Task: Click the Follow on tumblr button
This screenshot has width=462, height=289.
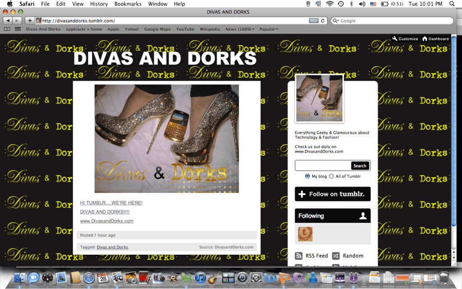Action: (x=333, y=194)
